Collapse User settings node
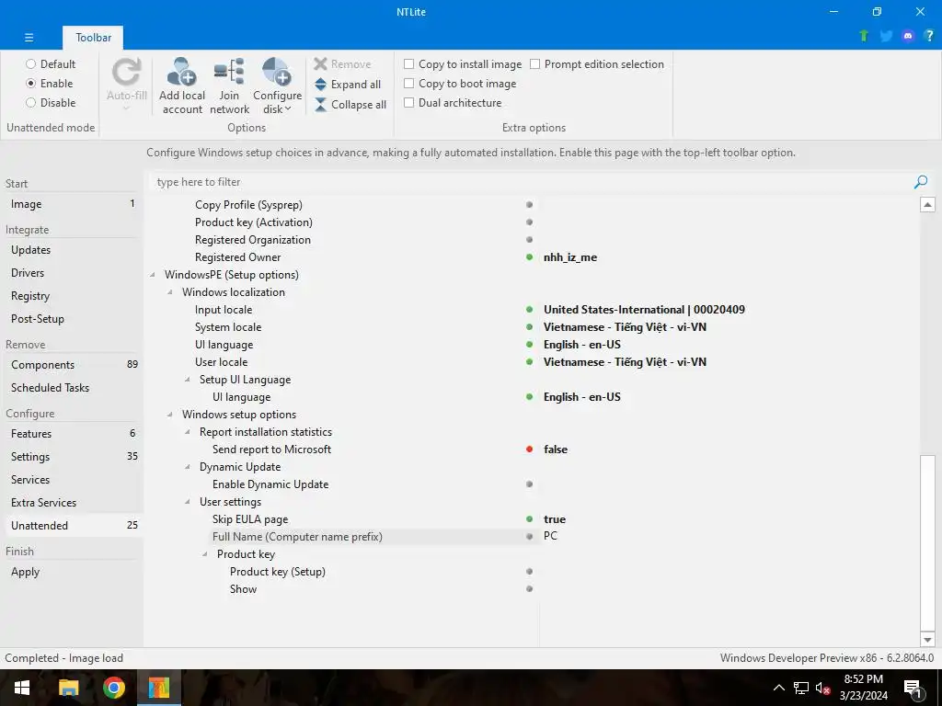The width and height of the screenshot is (942, 706). tap(188, 502)
